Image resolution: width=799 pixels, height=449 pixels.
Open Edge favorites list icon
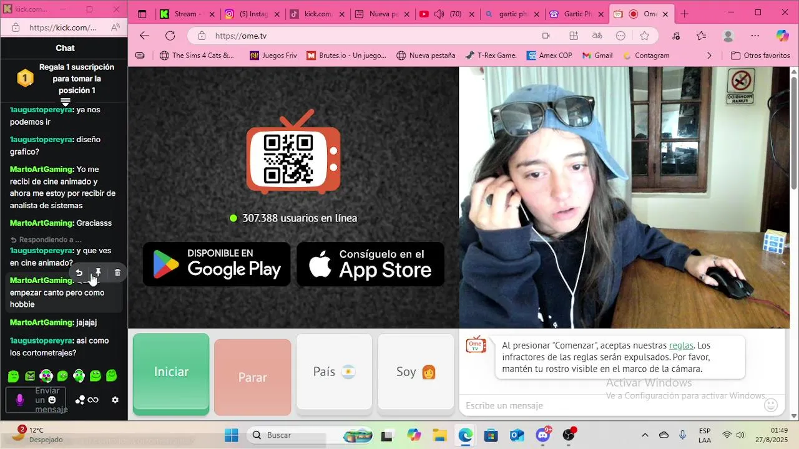pyautogui.click(x=702, y=36)
